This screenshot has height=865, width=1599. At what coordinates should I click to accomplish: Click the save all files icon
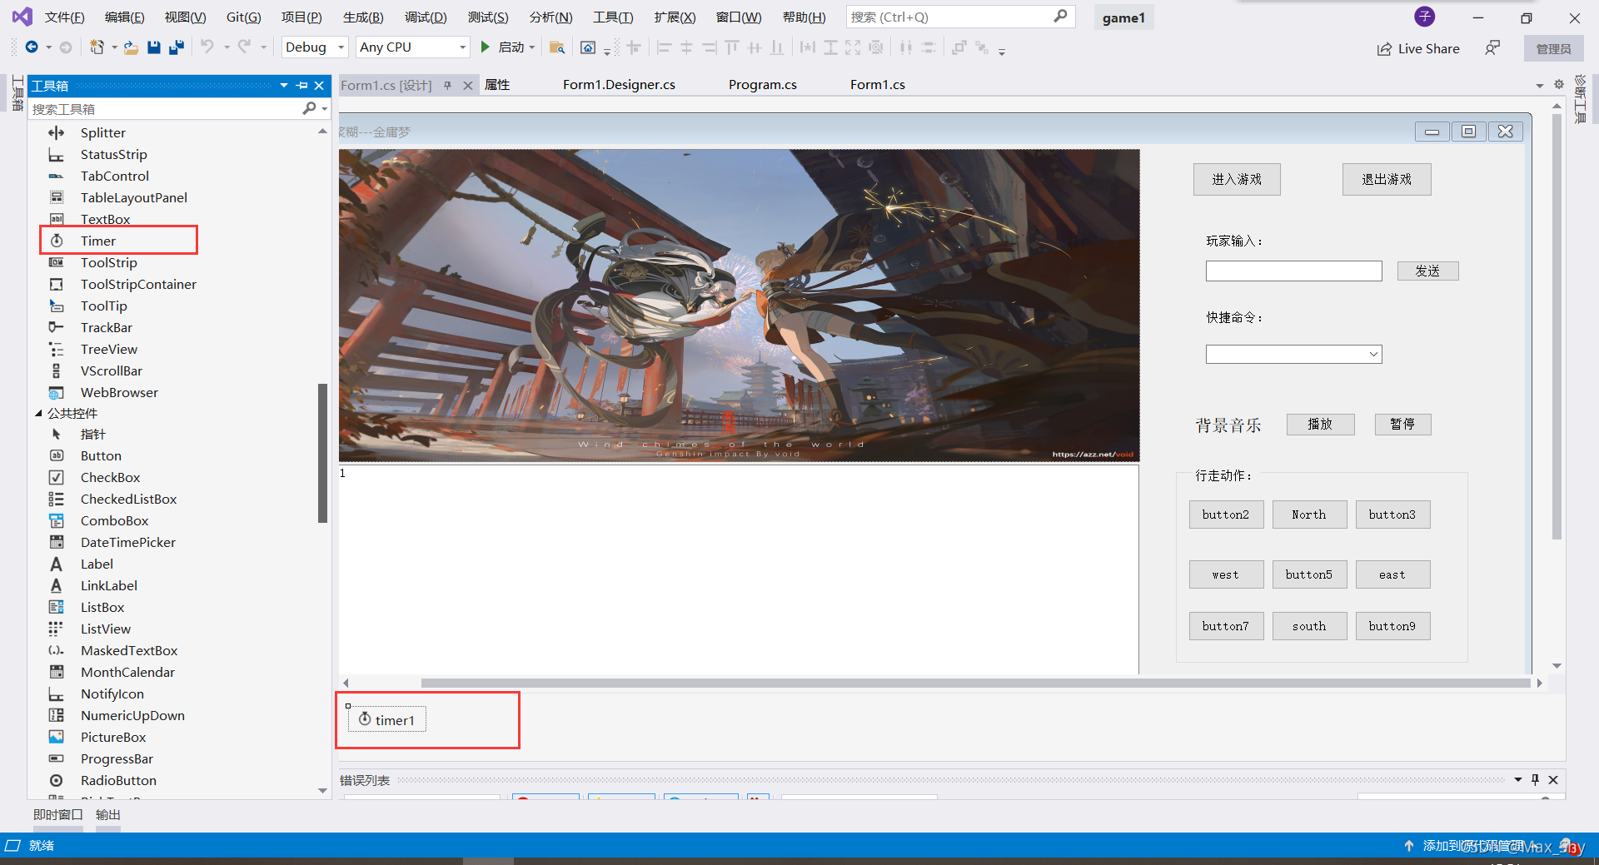point(176,47)
